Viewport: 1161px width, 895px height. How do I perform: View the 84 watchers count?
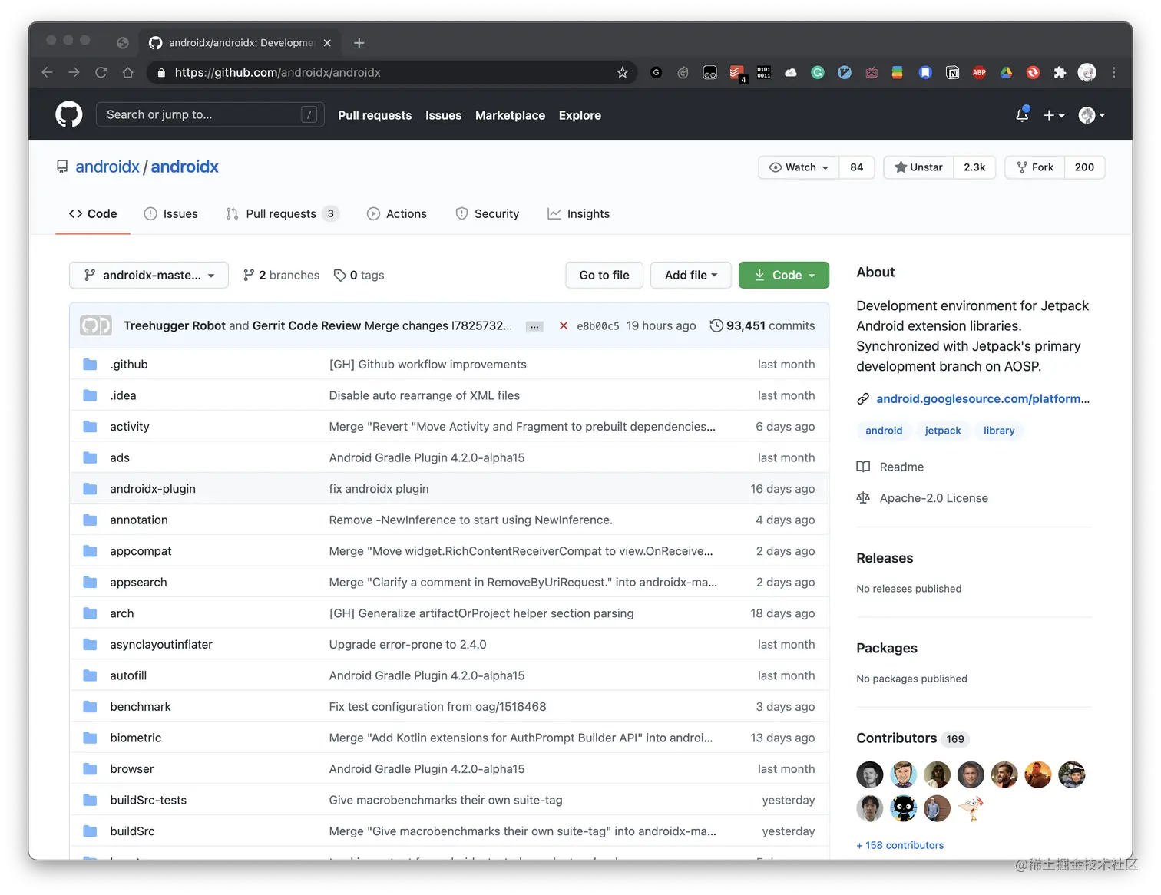coord(857,167)
